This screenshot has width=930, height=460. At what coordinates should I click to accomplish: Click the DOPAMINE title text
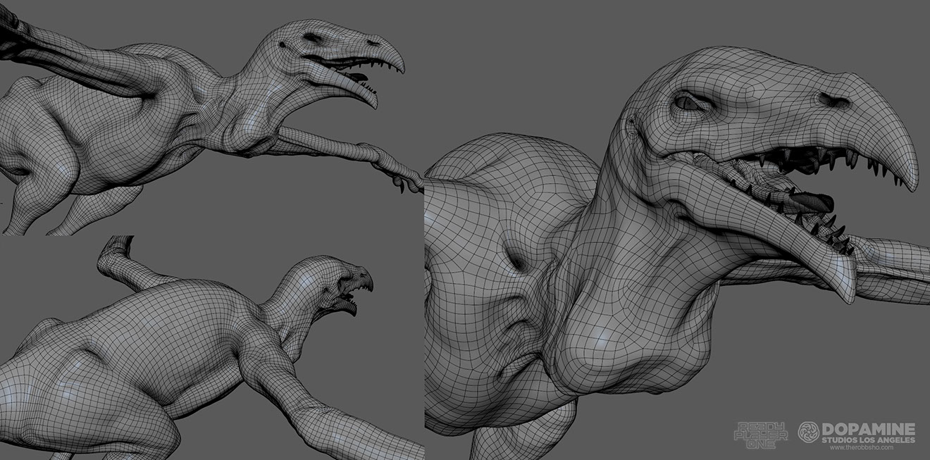coord(869,429)
